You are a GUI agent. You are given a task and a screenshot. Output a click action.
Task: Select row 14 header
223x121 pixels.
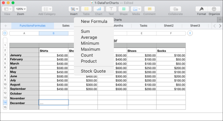point(5,102)
